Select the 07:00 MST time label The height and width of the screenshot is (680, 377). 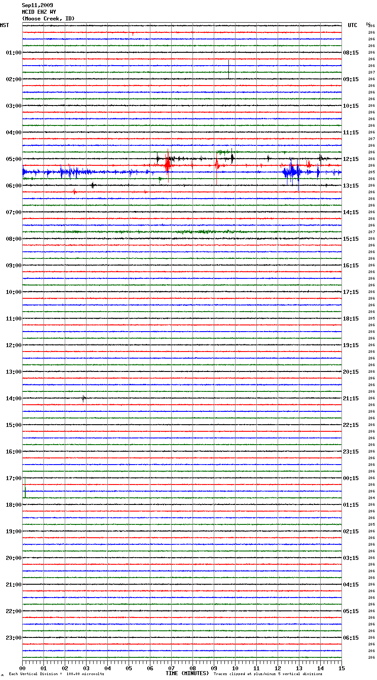tap(14, 212)
